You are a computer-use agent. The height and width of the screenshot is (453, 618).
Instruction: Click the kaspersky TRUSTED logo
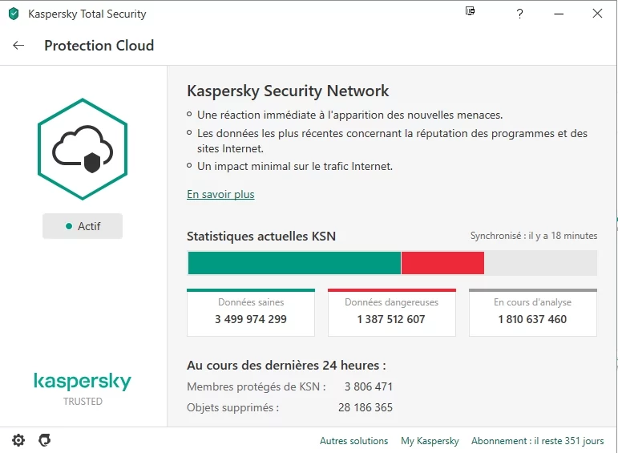click(x=83, y=389)
